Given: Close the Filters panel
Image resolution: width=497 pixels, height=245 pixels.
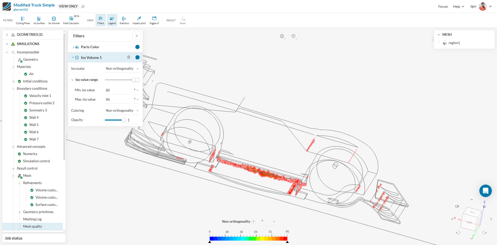Looking at the screenshot, I should tap(137, 36).
